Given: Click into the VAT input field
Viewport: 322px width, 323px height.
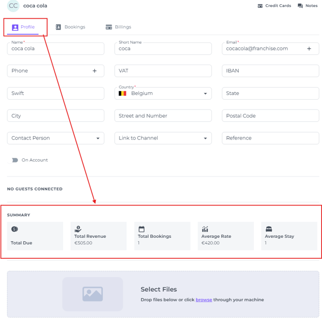Looking at the screenshot, I should [163, 71].
